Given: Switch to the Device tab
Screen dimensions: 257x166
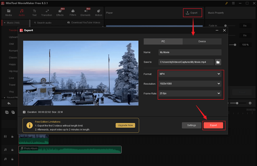Looking at the screenshot, I should click(202, 42).
